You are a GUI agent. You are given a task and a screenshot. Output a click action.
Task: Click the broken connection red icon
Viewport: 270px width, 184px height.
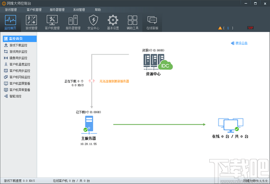(x=92, y=81)
